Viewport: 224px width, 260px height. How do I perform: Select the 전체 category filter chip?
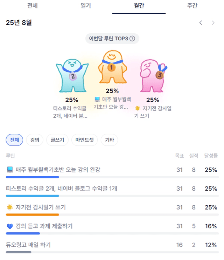pyautogui.click(x=14, y=140)
